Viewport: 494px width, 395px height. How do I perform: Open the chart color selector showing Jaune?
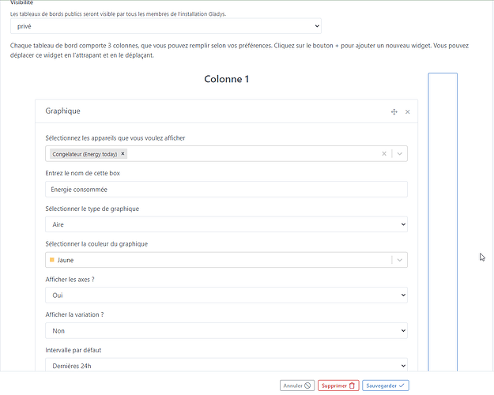click(226, 260)
